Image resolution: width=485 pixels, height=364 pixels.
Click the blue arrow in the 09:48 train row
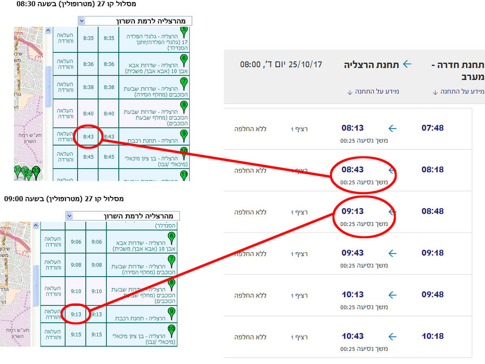392,295
